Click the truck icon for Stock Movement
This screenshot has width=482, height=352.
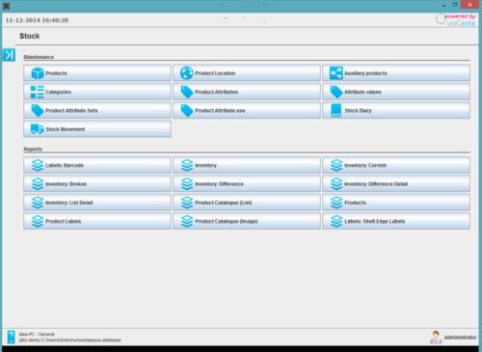click(38, 129)
